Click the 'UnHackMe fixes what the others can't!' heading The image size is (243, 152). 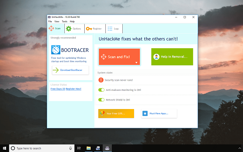coord(138,39)
